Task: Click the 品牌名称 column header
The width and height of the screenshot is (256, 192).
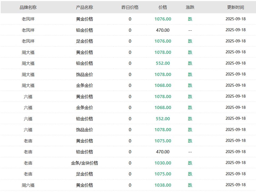Action: (28, 7)
